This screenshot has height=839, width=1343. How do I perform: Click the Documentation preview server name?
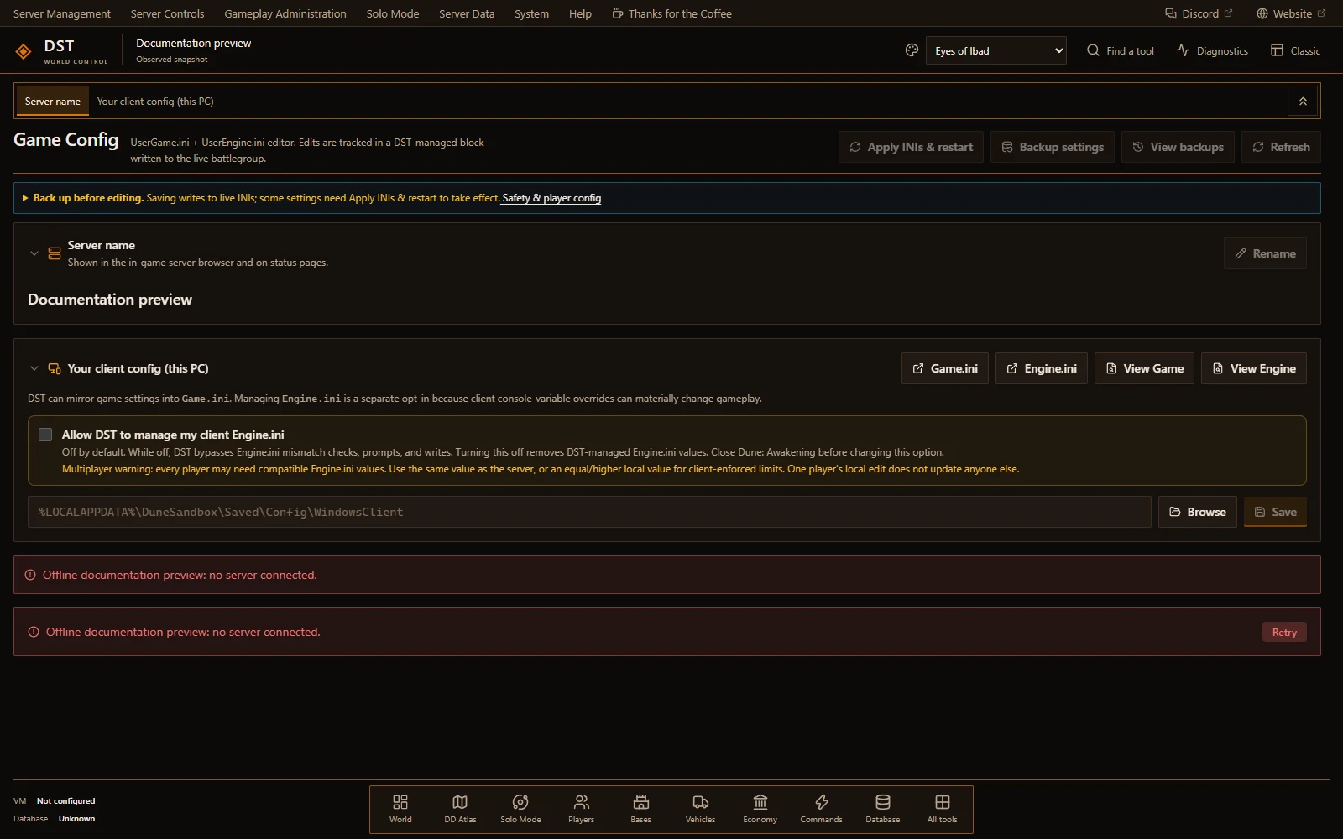[x=110, y=300]
